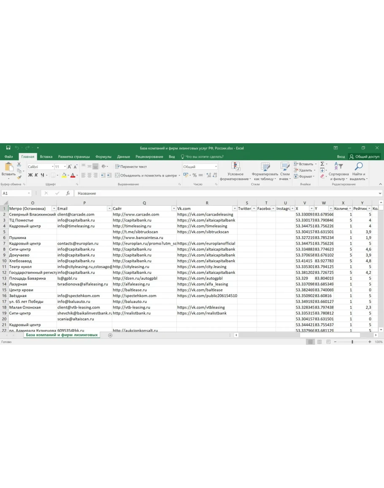The height and width of the screenshot is (488, 384).
Task: Open filter dropdown for Twitter column
Action: (254, 209)
